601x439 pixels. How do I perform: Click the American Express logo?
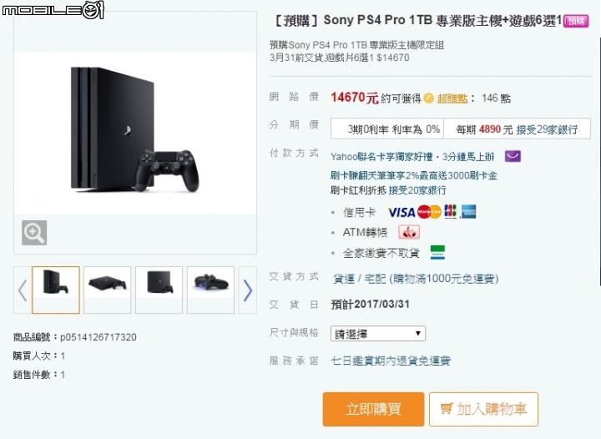468,211
